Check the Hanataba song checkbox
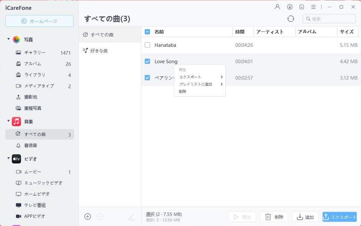The image size is (361, 226). tap(147, 45)
